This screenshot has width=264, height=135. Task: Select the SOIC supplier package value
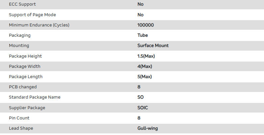click(143, 108)
